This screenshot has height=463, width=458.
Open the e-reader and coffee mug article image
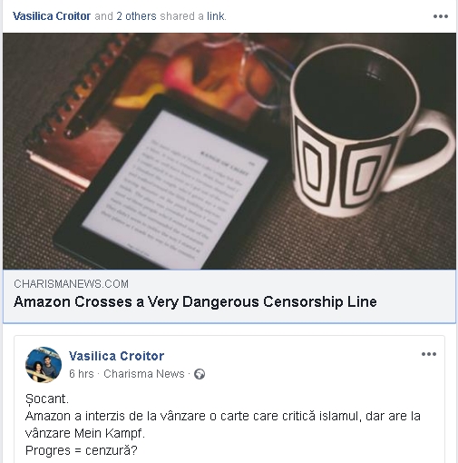click(x=229, y=151)
